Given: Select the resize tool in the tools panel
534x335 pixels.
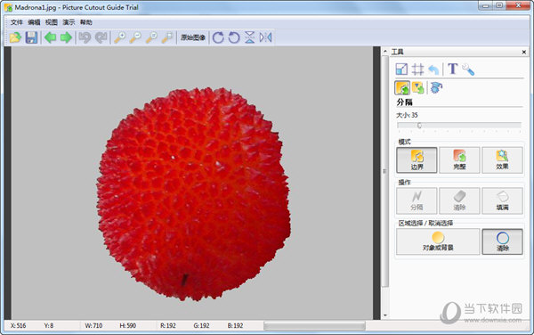Looking at the screenshot, I should coord(402,69).
